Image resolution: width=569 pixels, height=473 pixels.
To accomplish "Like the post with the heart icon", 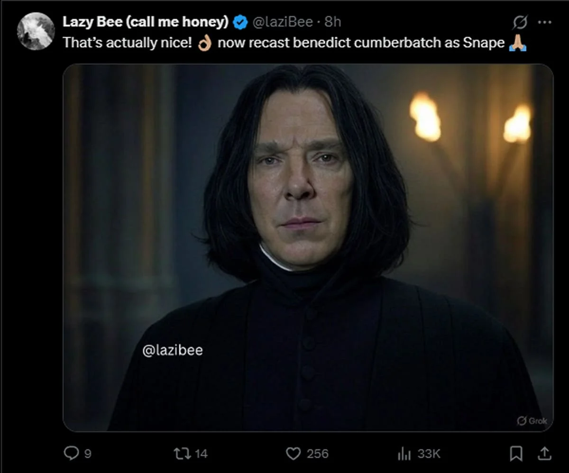I will click(x=294, y=454).
